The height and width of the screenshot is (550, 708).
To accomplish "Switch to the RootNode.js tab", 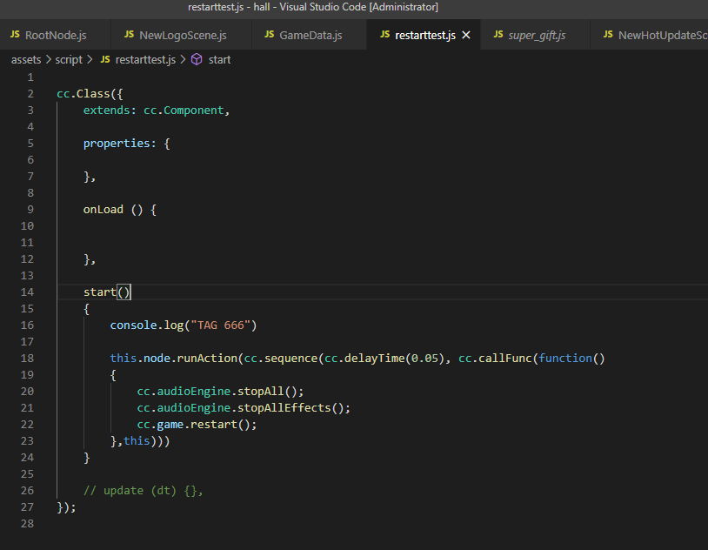I will (55, 35).
